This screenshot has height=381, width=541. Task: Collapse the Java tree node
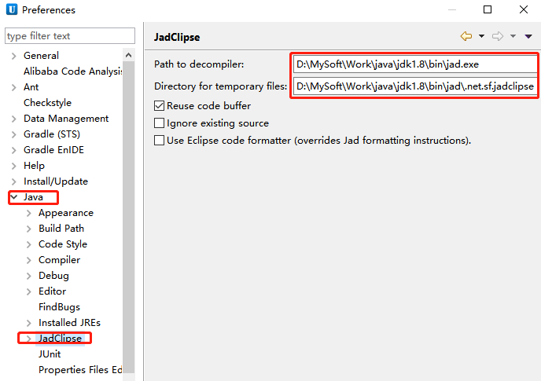(x=14, y=197)
